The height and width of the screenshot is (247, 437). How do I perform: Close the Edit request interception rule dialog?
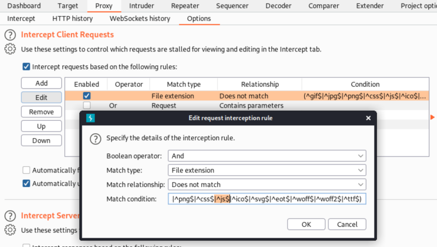tap(368, 118)
